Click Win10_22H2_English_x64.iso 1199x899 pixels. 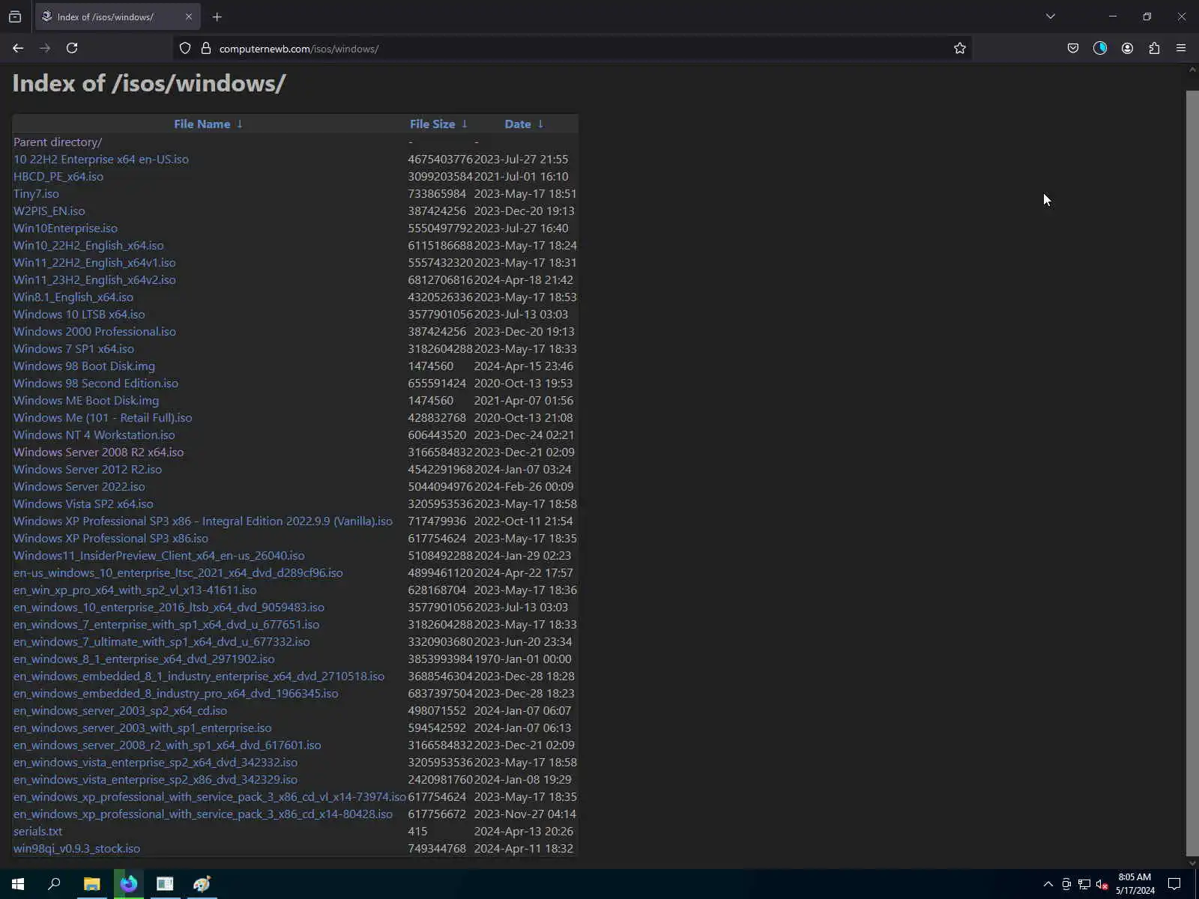coord(88,246)
